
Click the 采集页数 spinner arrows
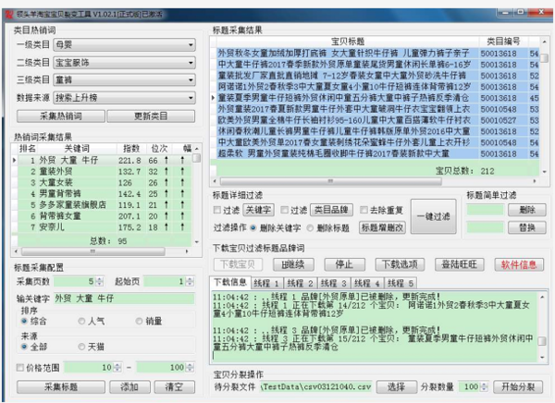[x=98, y=280]
